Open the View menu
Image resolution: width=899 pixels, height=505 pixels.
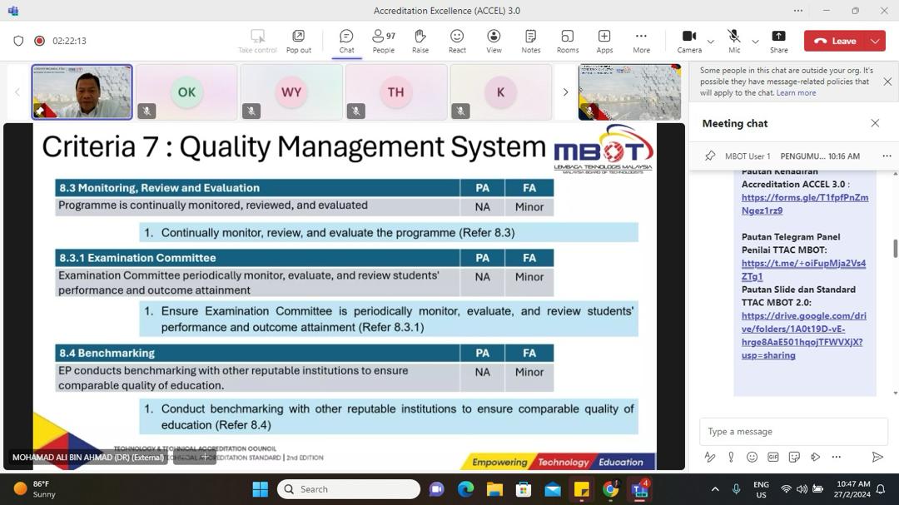click(x=494, y=40)
